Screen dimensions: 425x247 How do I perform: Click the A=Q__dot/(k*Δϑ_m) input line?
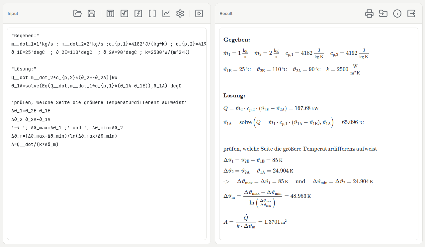tap(35, 144)
